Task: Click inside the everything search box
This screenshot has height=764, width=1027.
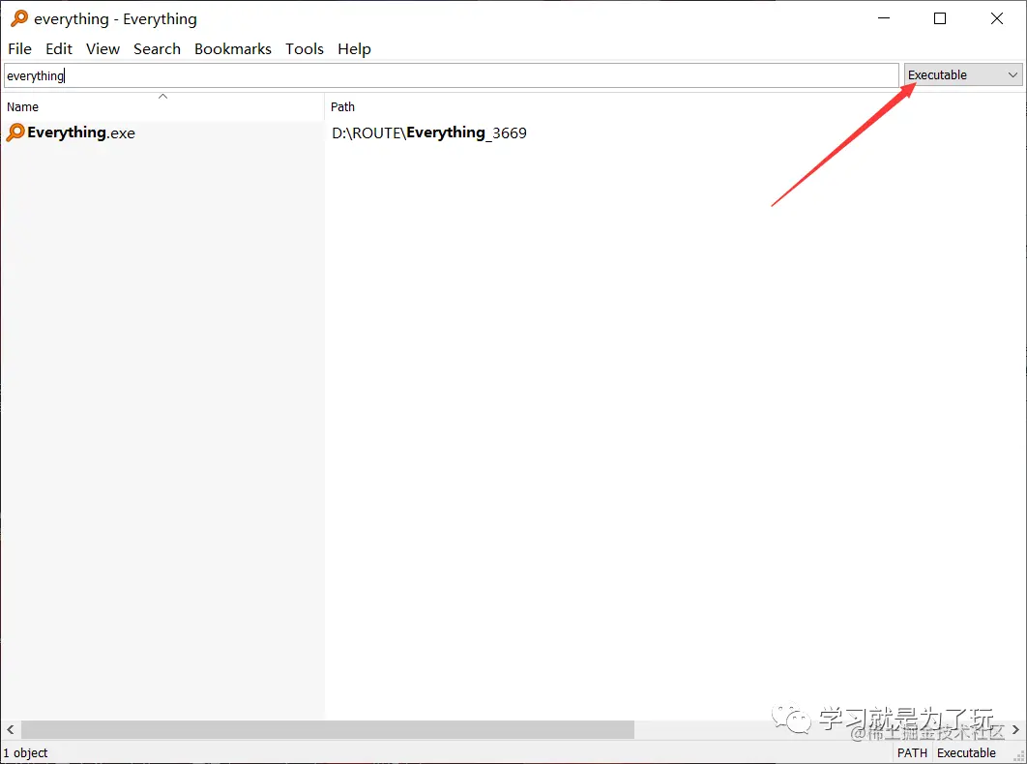Action: tap(452, 75)
